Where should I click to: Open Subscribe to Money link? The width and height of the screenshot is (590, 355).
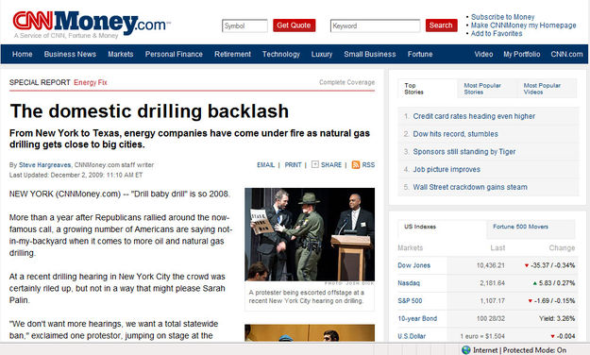(503, 17)
